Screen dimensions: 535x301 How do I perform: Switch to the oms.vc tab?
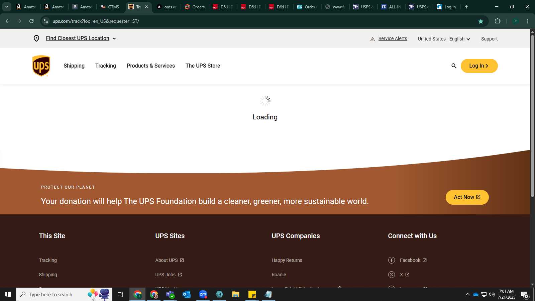pos(167,7)
